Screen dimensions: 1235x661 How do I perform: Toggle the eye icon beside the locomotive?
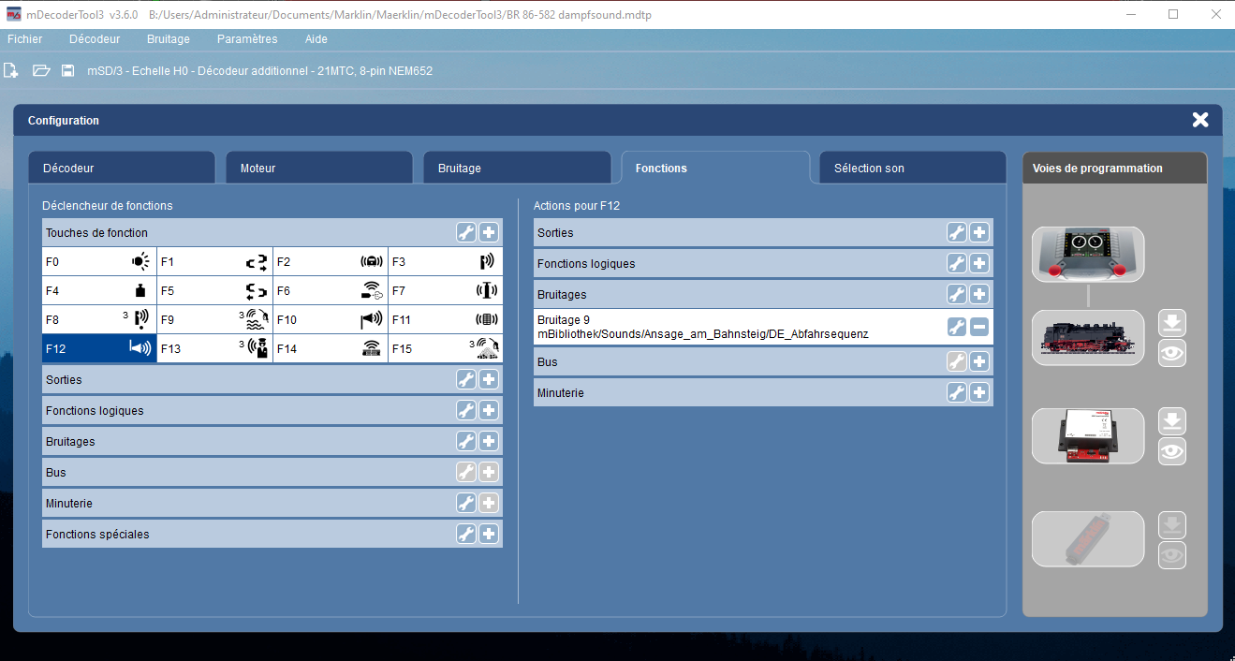(1172, 353)
